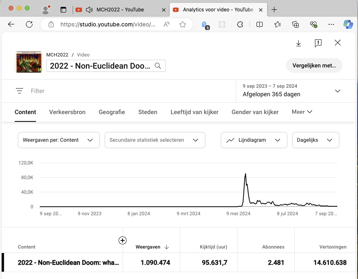Click the 2.481 subscribers value
This screenshot has height=279, width=358.
click(276, 262)
